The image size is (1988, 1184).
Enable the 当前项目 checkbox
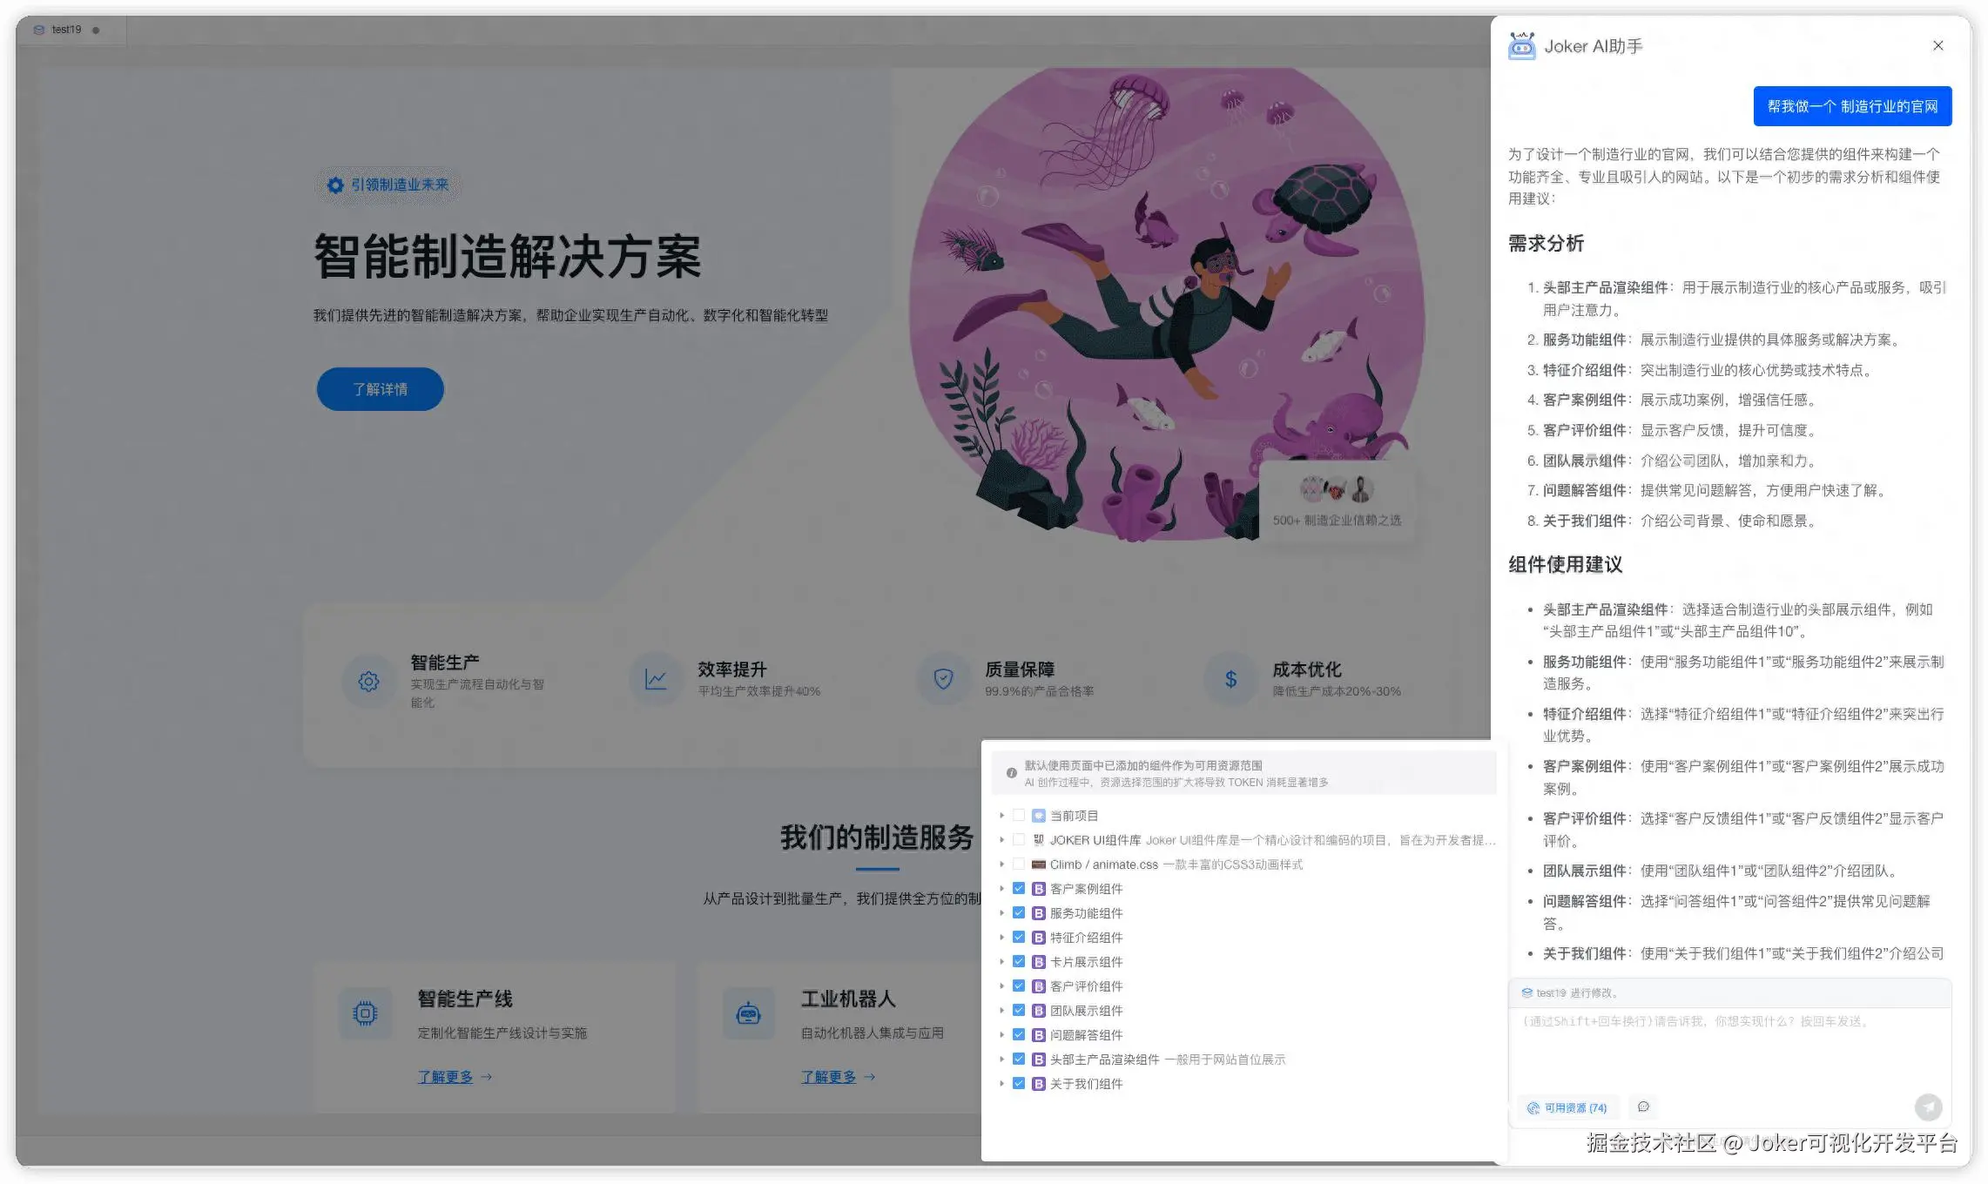pyautogui.click(x=1019, y=815)
